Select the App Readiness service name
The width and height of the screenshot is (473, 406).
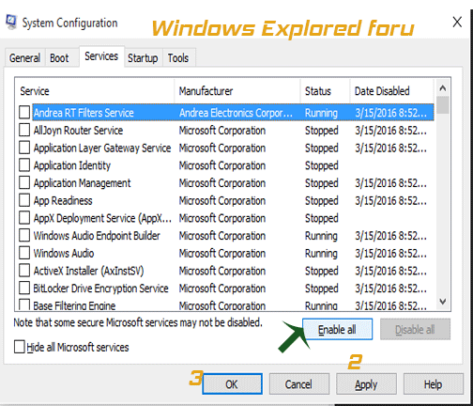pyautogui.click(x=63, y=200)
